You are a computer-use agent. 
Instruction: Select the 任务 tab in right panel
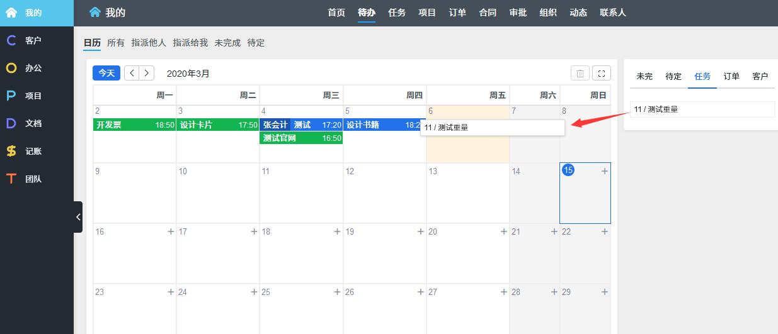702,76
